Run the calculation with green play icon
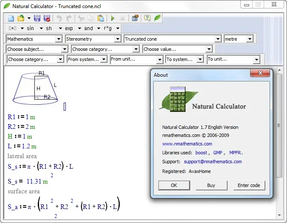Image resolution: width=287 pixels, height=223 pixels. point(113,18)
